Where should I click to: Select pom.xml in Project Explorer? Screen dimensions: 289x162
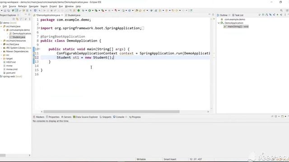pos(9,73)
